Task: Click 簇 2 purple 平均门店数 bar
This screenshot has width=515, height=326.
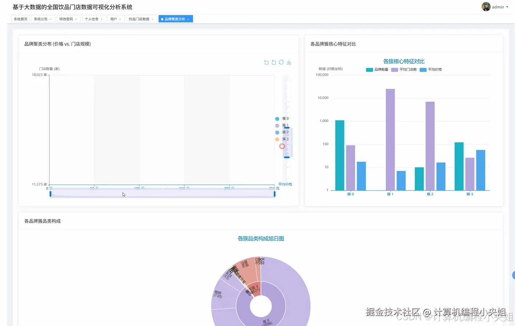Action: [x=430, y=146]
